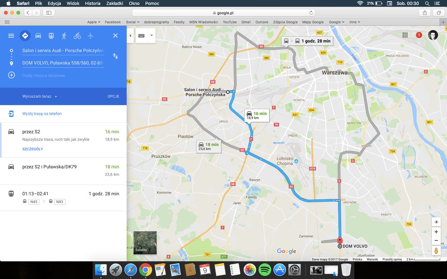Select best travel mode directions icon
Viewport: 447px width, 279px height.
click(25, 36)
